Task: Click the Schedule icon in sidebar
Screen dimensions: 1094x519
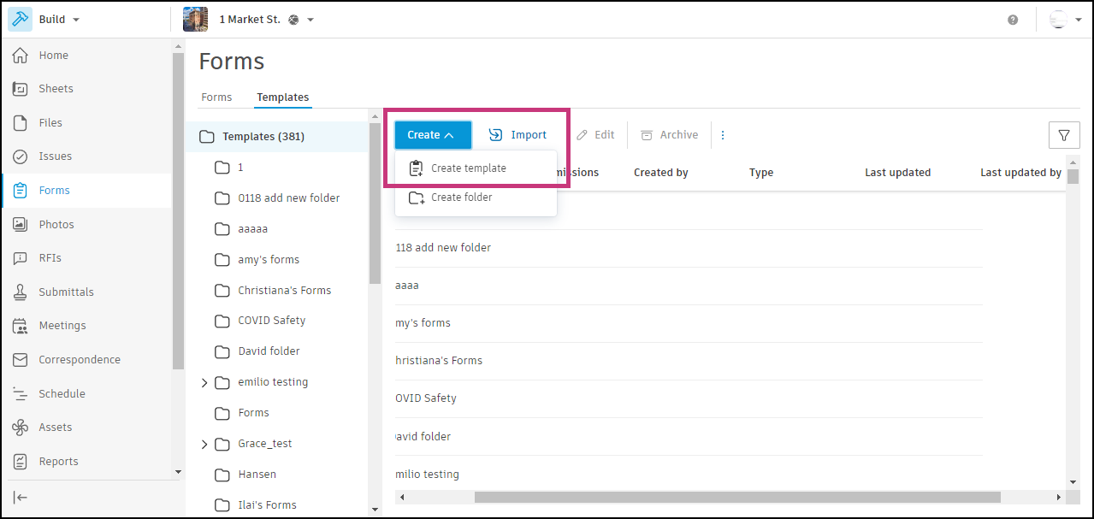Action: (x=21, y=394)
